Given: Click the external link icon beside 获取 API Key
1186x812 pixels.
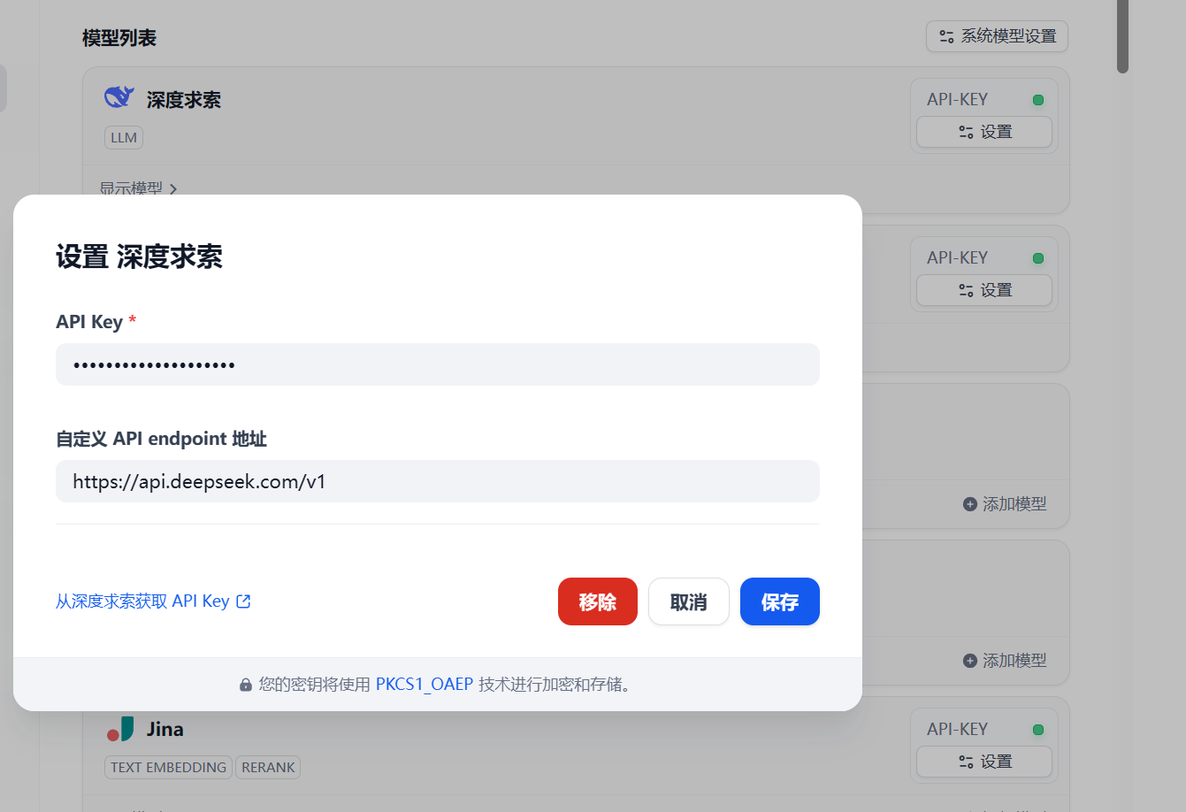Looking at the screenshot, I should (244, 601).
